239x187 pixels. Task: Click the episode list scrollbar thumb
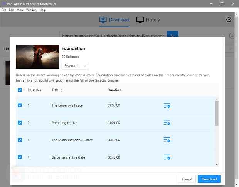(x=217, y=114)
